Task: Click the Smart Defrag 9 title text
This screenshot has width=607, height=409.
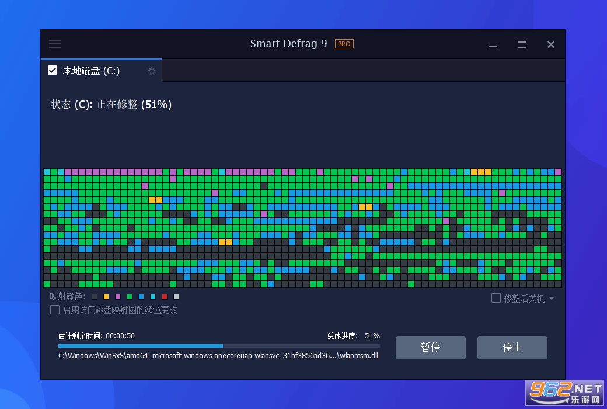Action: tap(288, 44)
